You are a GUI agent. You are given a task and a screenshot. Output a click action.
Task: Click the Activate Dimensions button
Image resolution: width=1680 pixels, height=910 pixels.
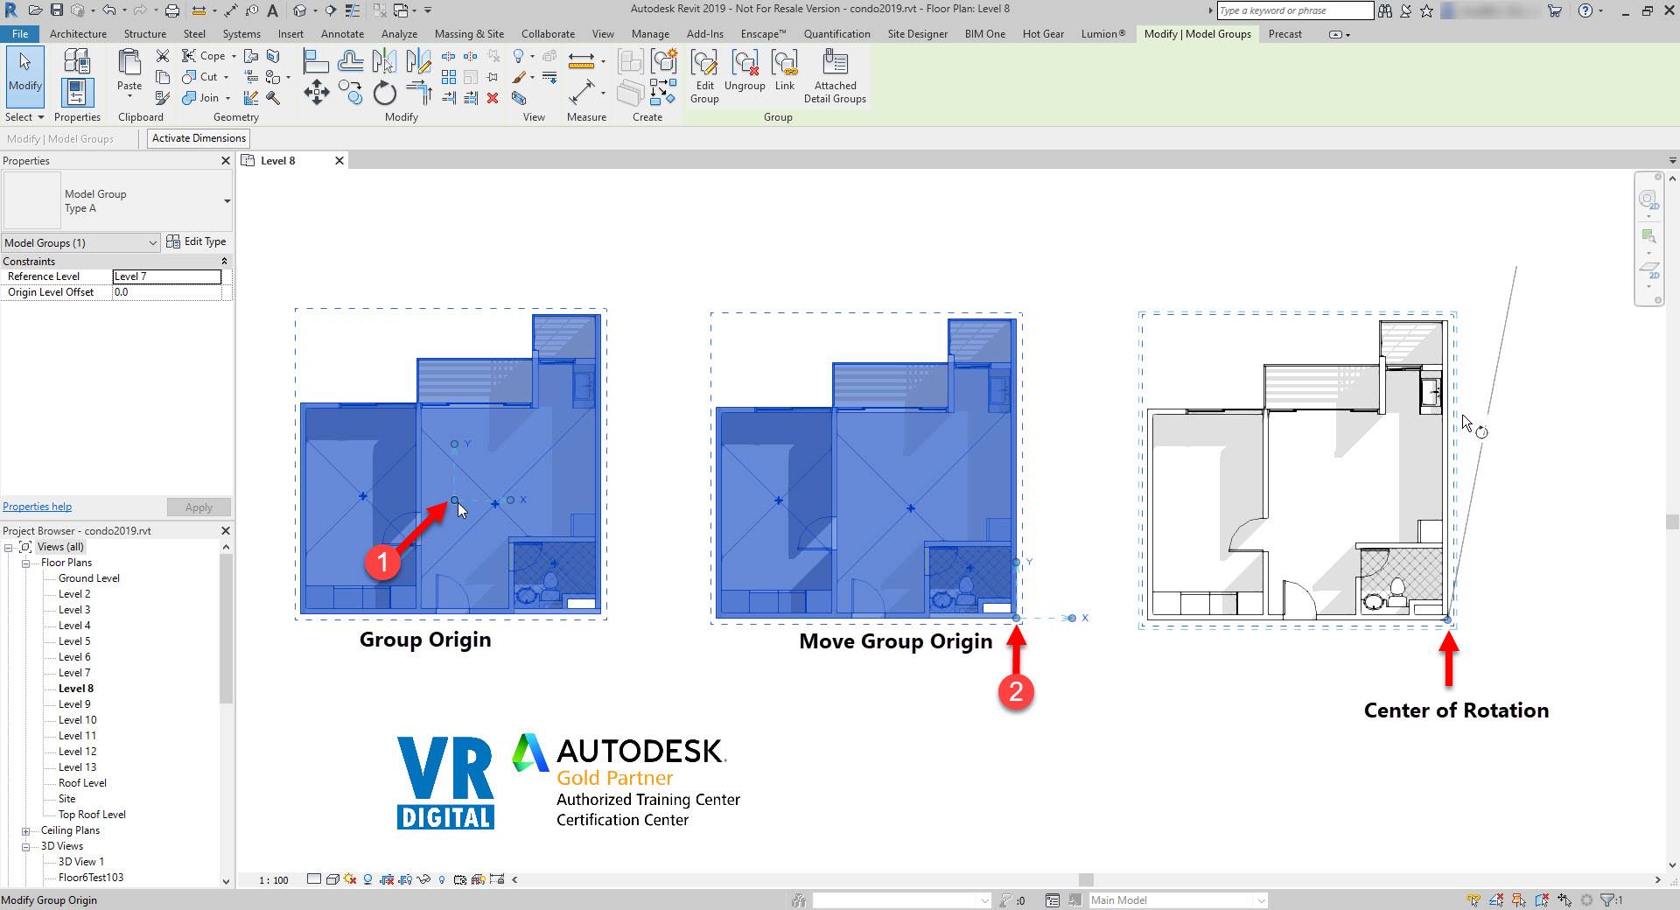pos(199,138)
